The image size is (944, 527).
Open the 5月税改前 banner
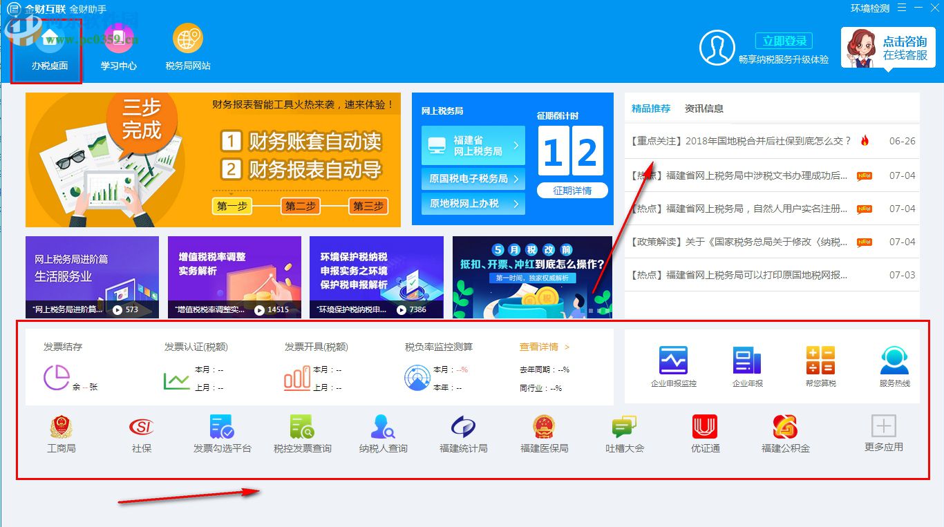pos(533,277)
